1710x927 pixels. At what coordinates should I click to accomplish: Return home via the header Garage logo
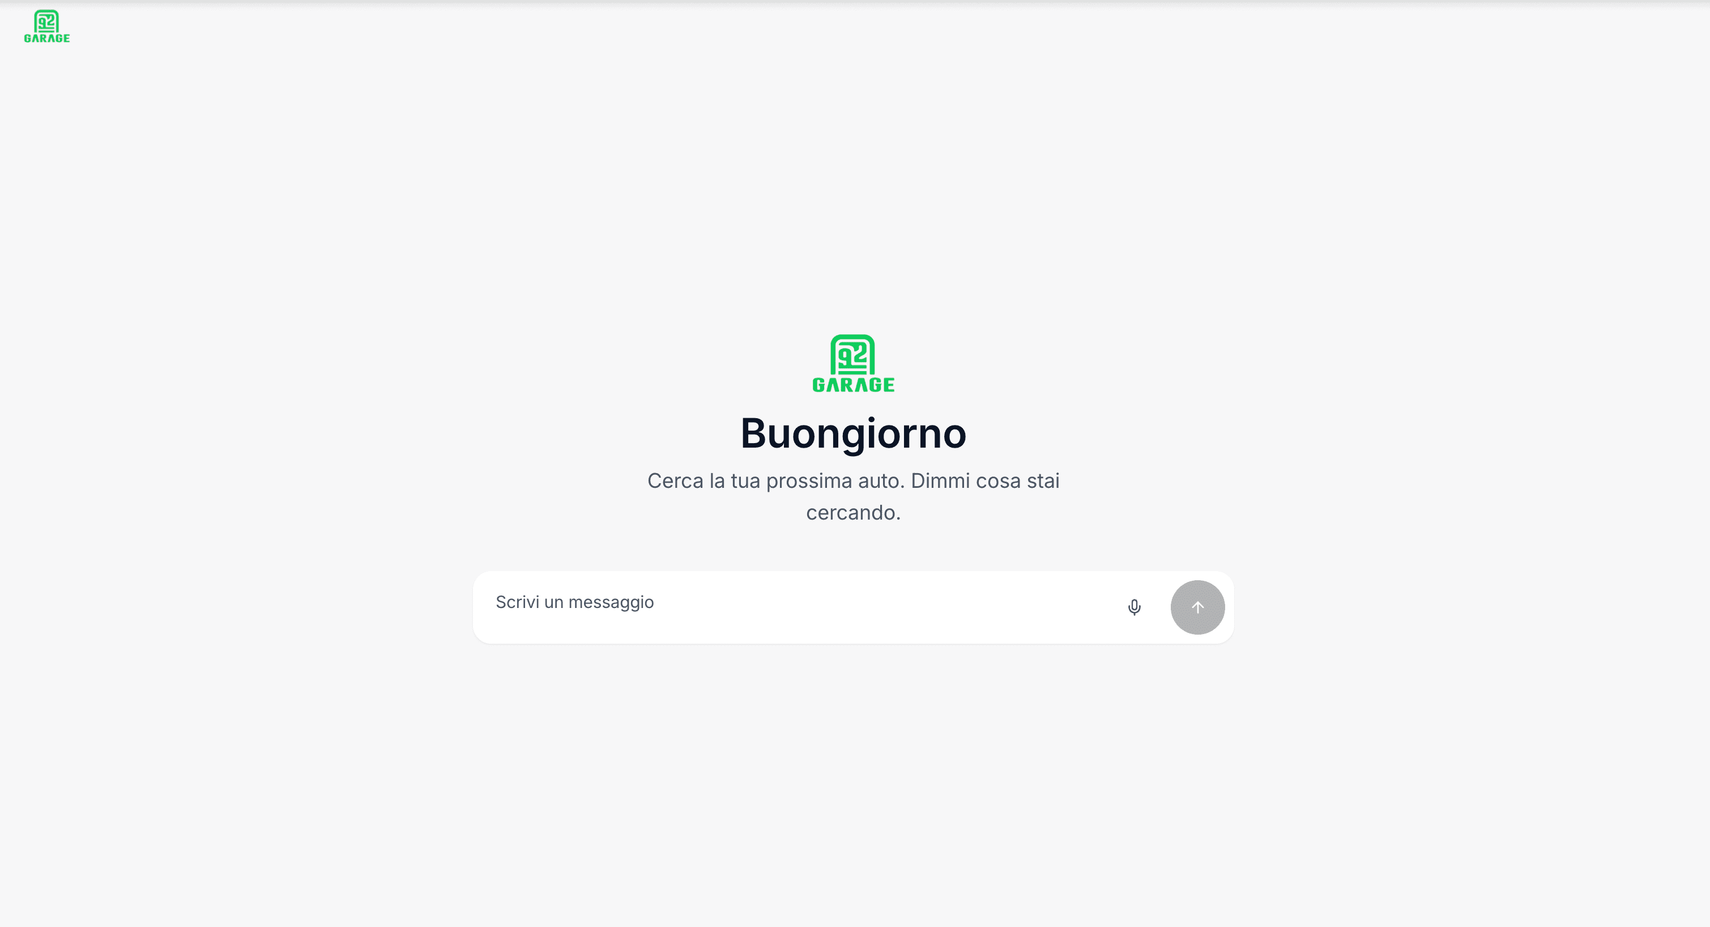(x=46, y=27)
